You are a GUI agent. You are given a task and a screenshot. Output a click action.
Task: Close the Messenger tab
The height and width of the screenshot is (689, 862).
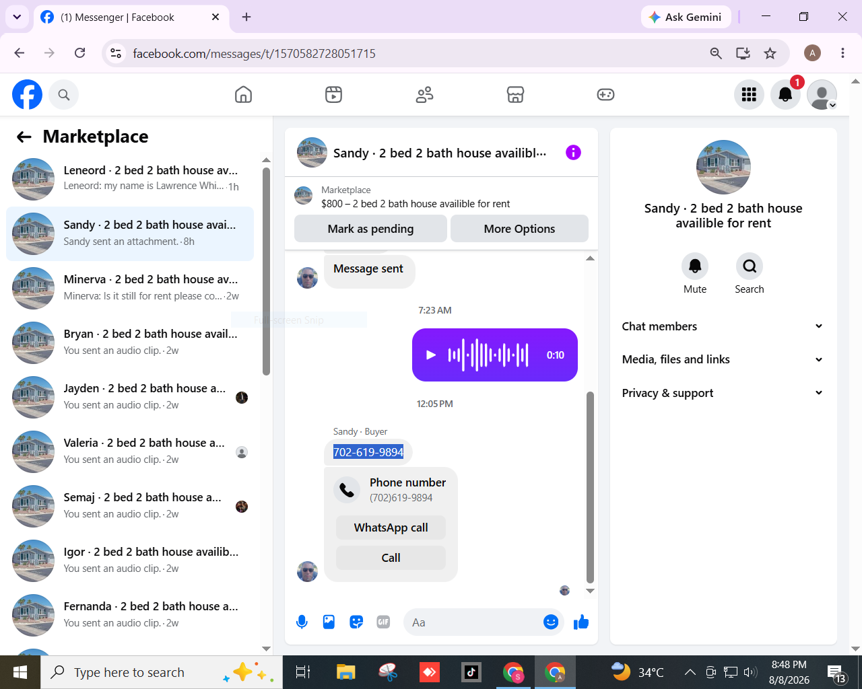(215, 17)
